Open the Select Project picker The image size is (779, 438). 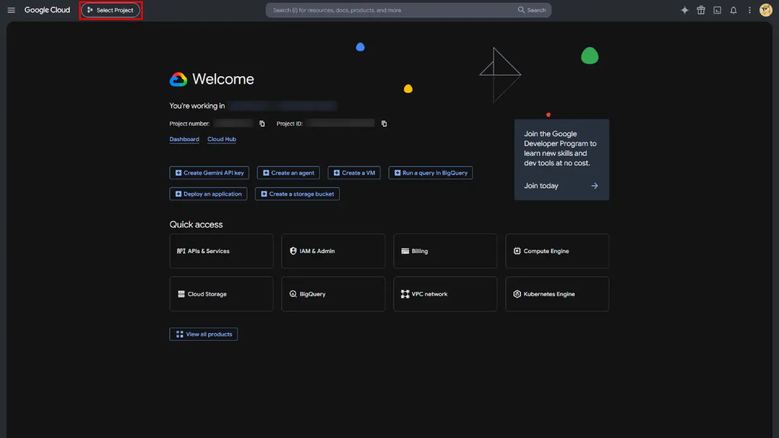110,10
